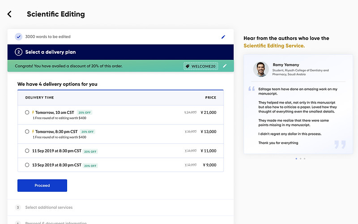Click Ramy Yamany's profile photo
Screen dimensions: 358x224
(x=261, y=69)
